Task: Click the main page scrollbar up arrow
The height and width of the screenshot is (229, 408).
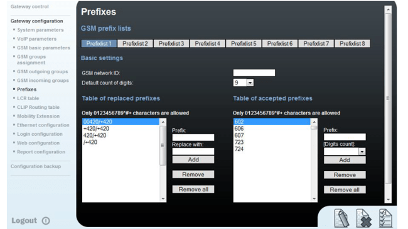Action: click(x=388, y=9)
